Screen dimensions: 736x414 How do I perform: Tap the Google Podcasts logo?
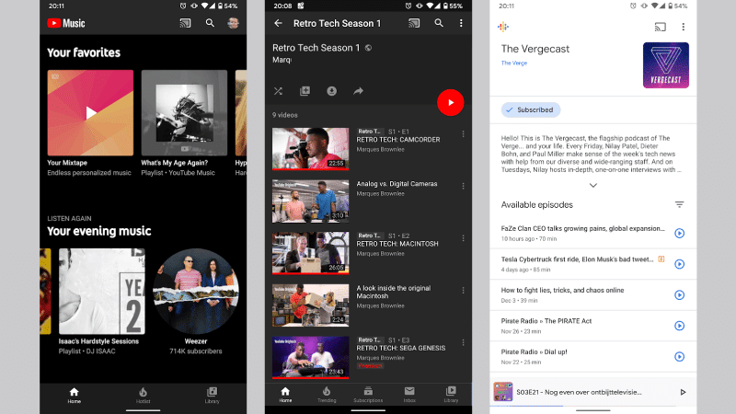coord(503,27)
